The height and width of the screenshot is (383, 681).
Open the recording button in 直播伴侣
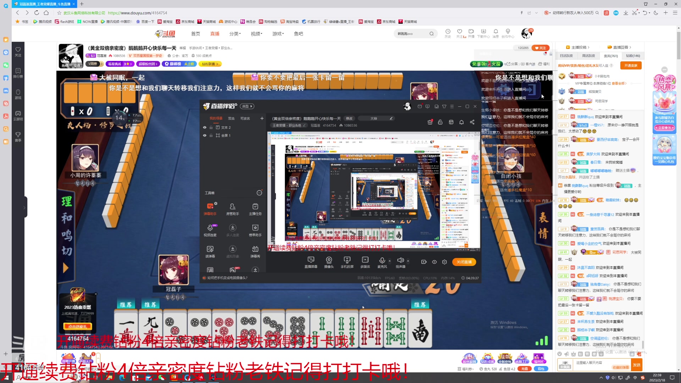pyautogui.click(x=424, y=262)
